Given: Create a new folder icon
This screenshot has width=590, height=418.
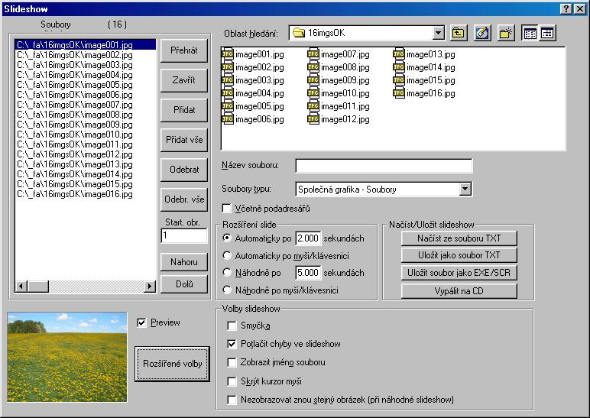Looking at the screenshot, I should tap(505, 33).
